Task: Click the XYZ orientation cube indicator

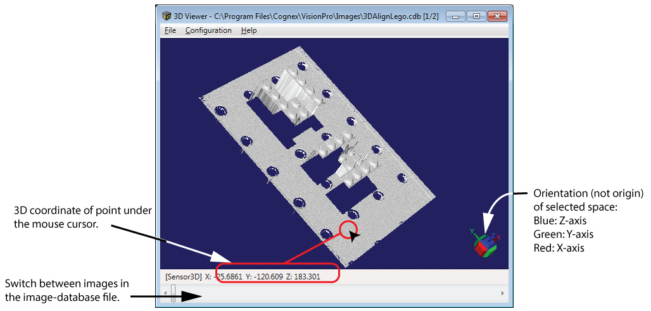Action: (x=485, y=243)
